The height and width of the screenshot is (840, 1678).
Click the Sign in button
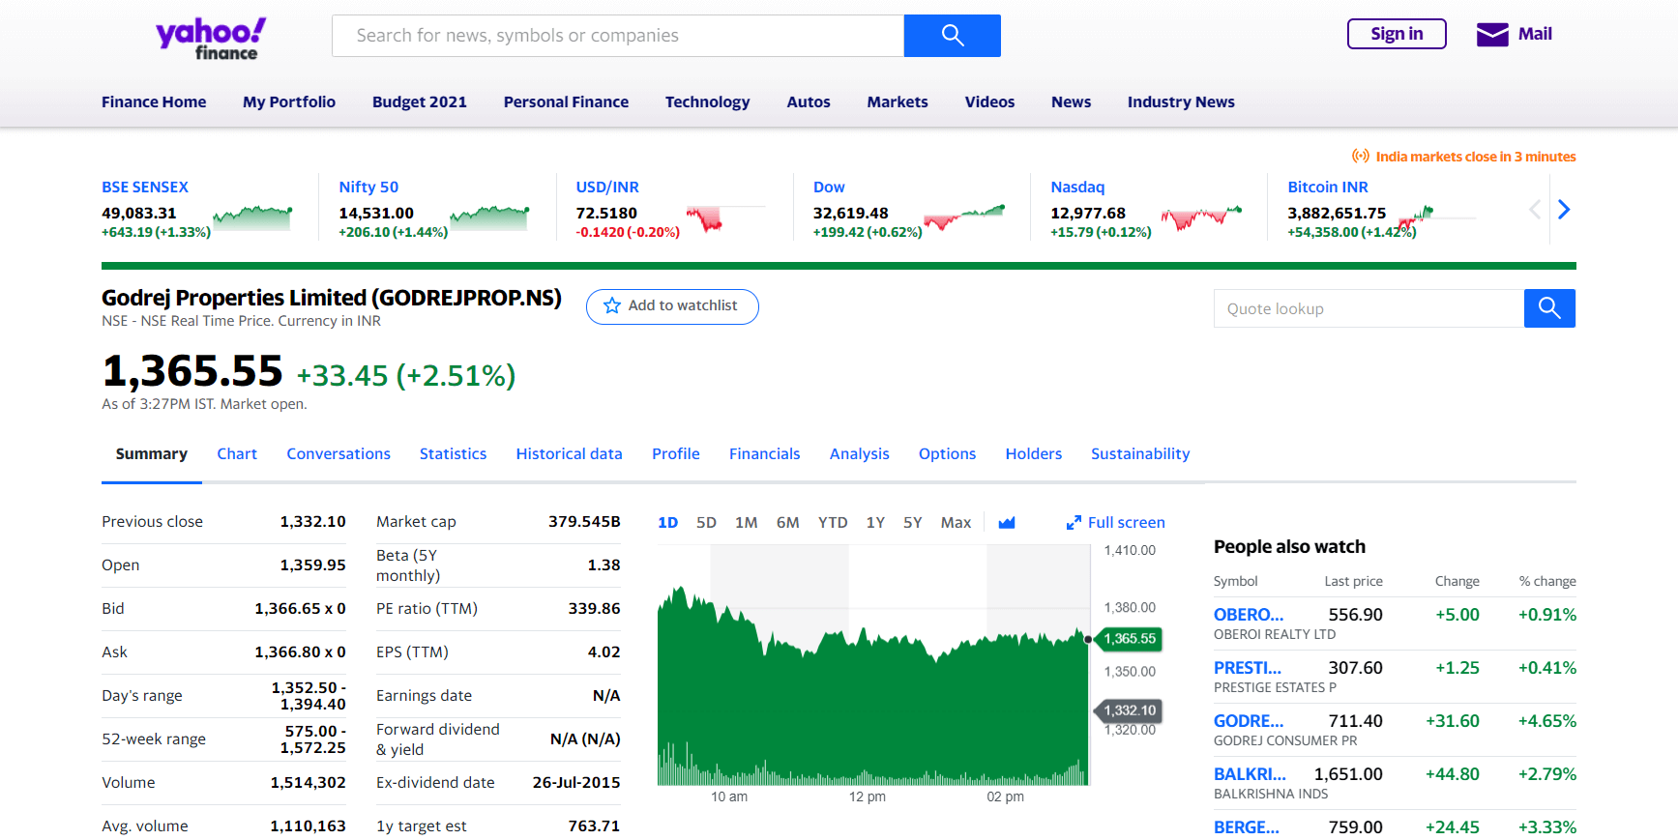[1397, 34]
